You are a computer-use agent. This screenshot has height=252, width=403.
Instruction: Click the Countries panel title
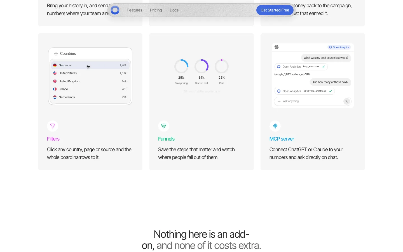coord(68,53)
